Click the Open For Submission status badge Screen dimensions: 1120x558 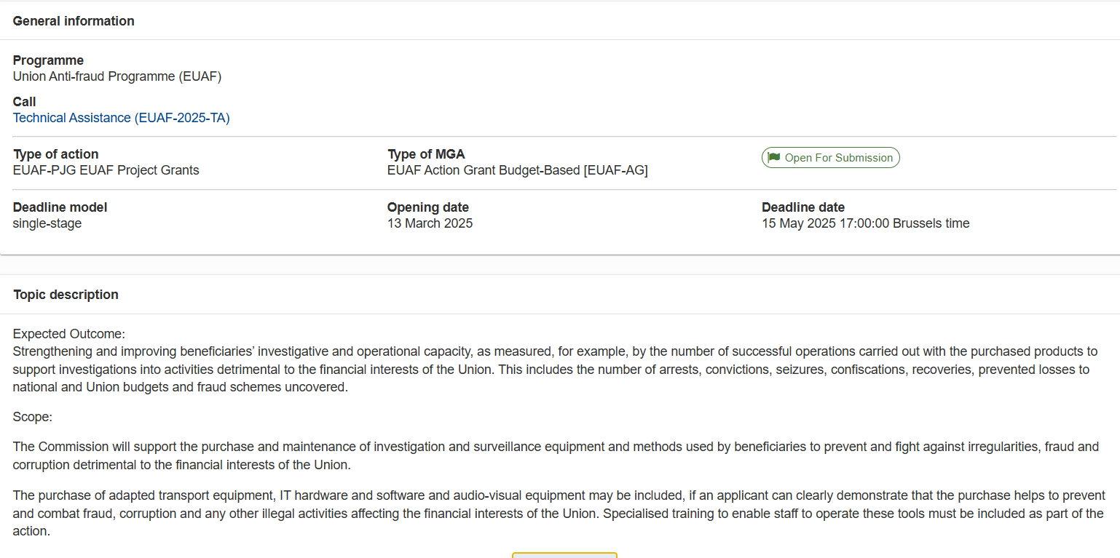coord(831,158)
